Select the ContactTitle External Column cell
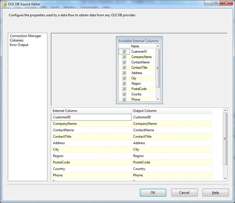The height and width of the screenshot is (203, 235). click(x=91, y=136)
